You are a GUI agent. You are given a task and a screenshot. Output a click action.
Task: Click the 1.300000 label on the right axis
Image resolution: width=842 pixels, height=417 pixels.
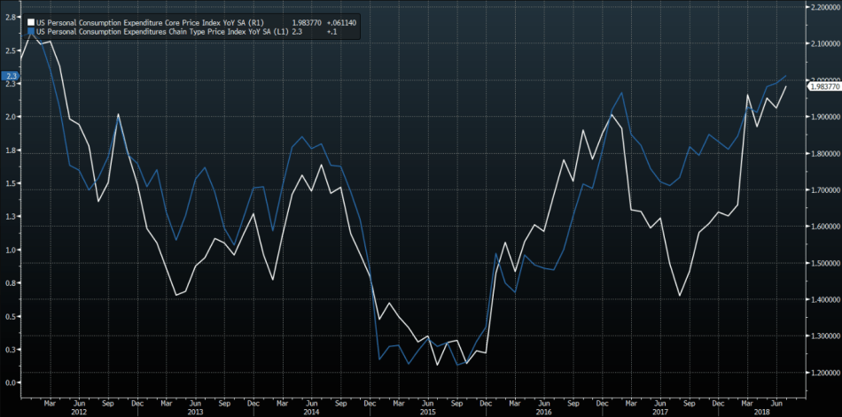[825, 336]
